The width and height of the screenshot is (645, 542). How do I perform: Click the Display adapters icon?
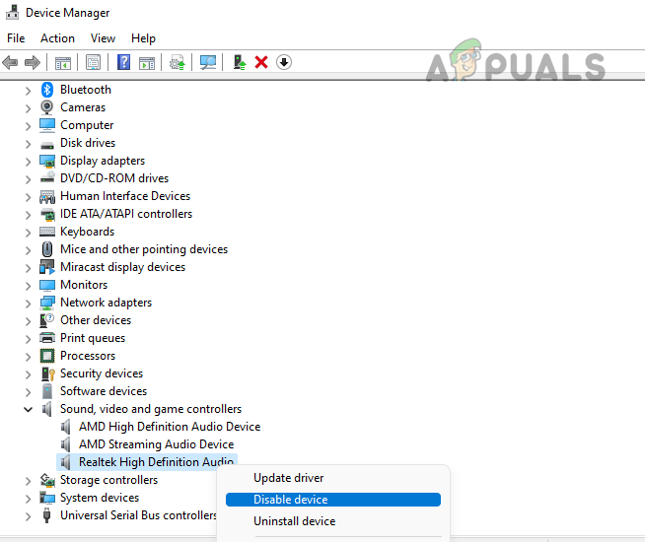[x=47, y=161]
